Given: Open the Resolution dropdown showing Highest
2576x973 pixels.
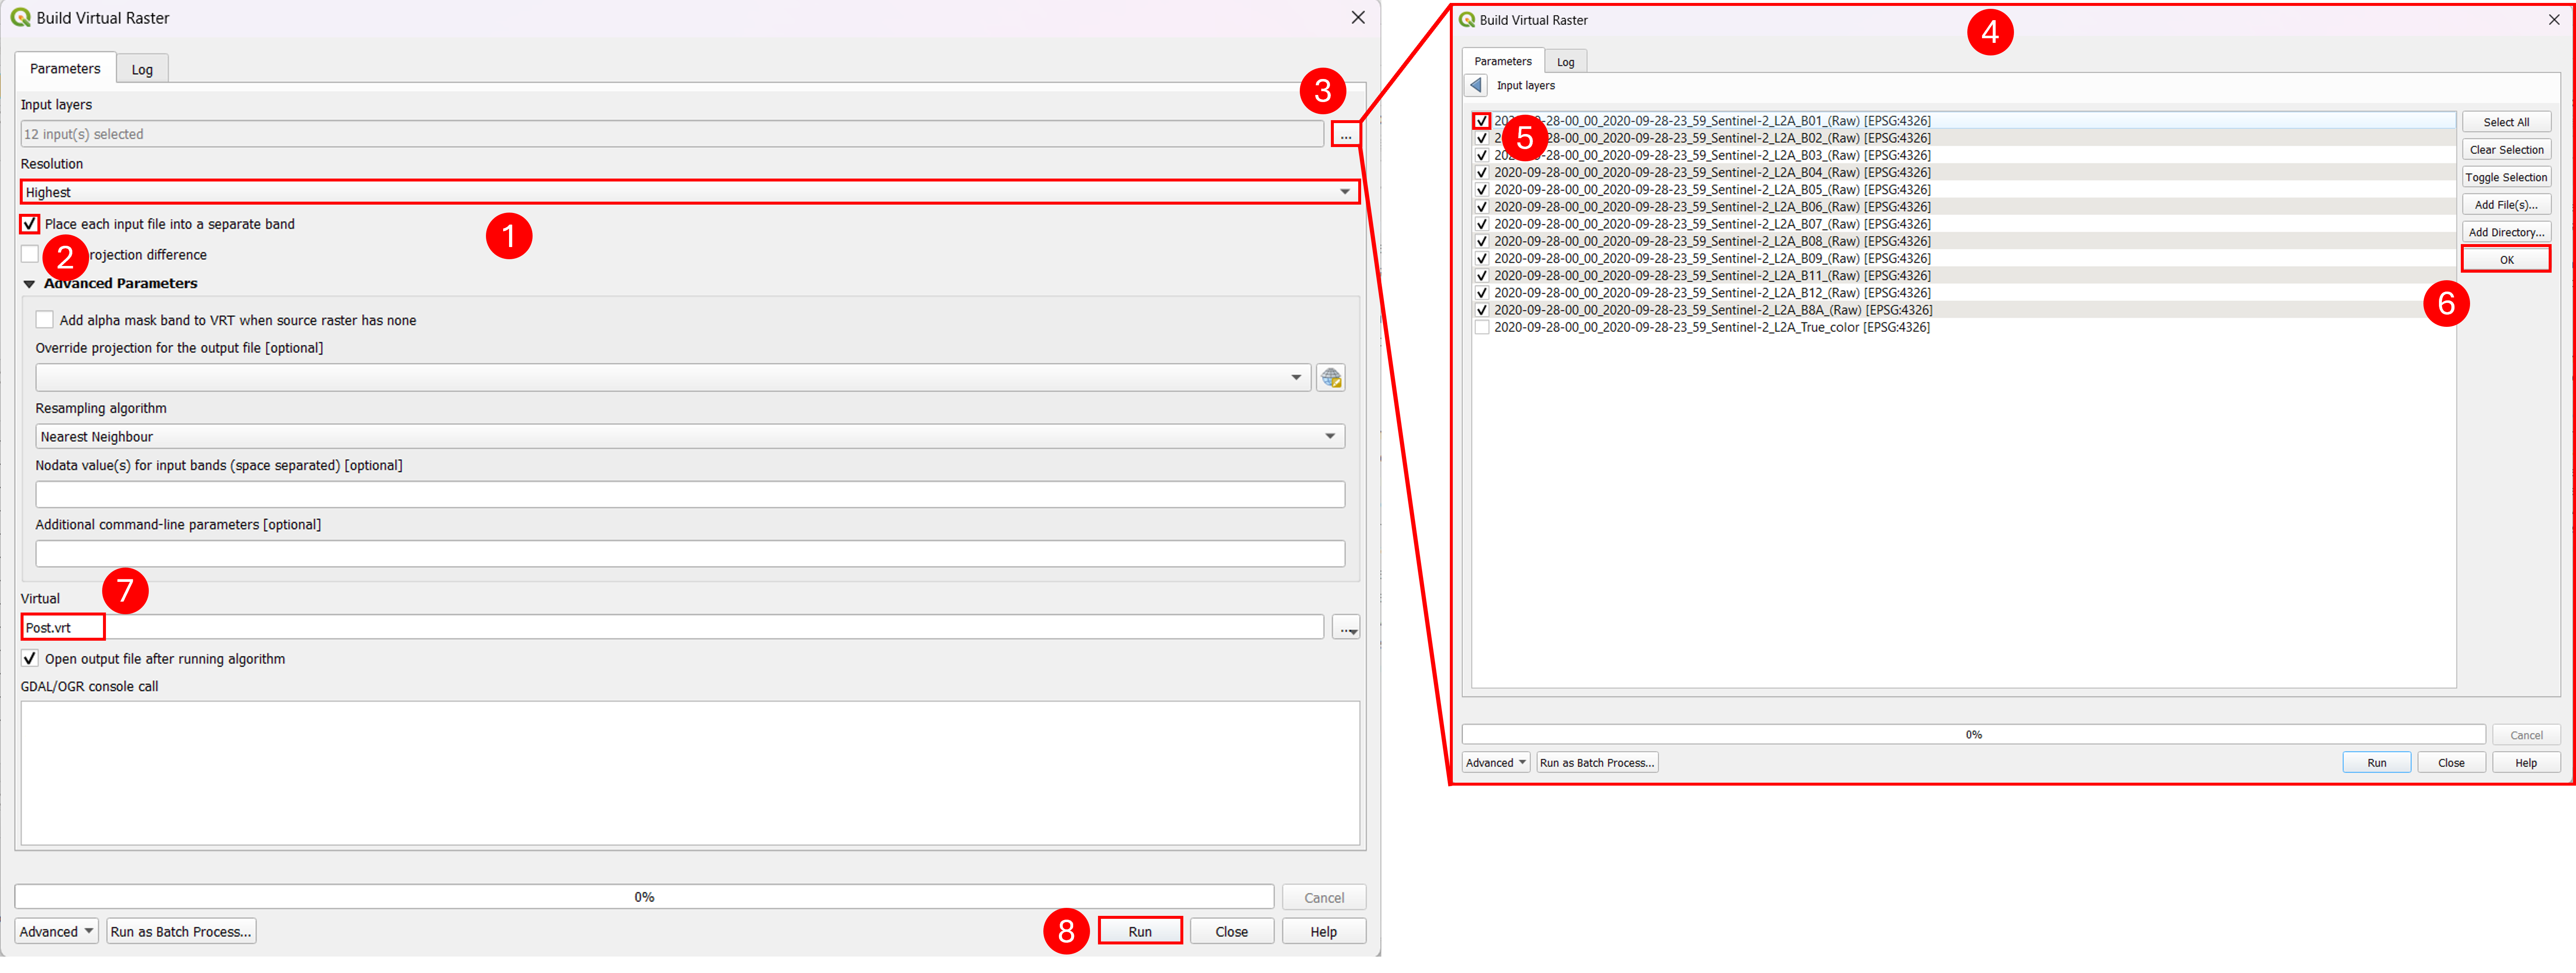Looking at the screenshot, I should click(x=690, y=192).
